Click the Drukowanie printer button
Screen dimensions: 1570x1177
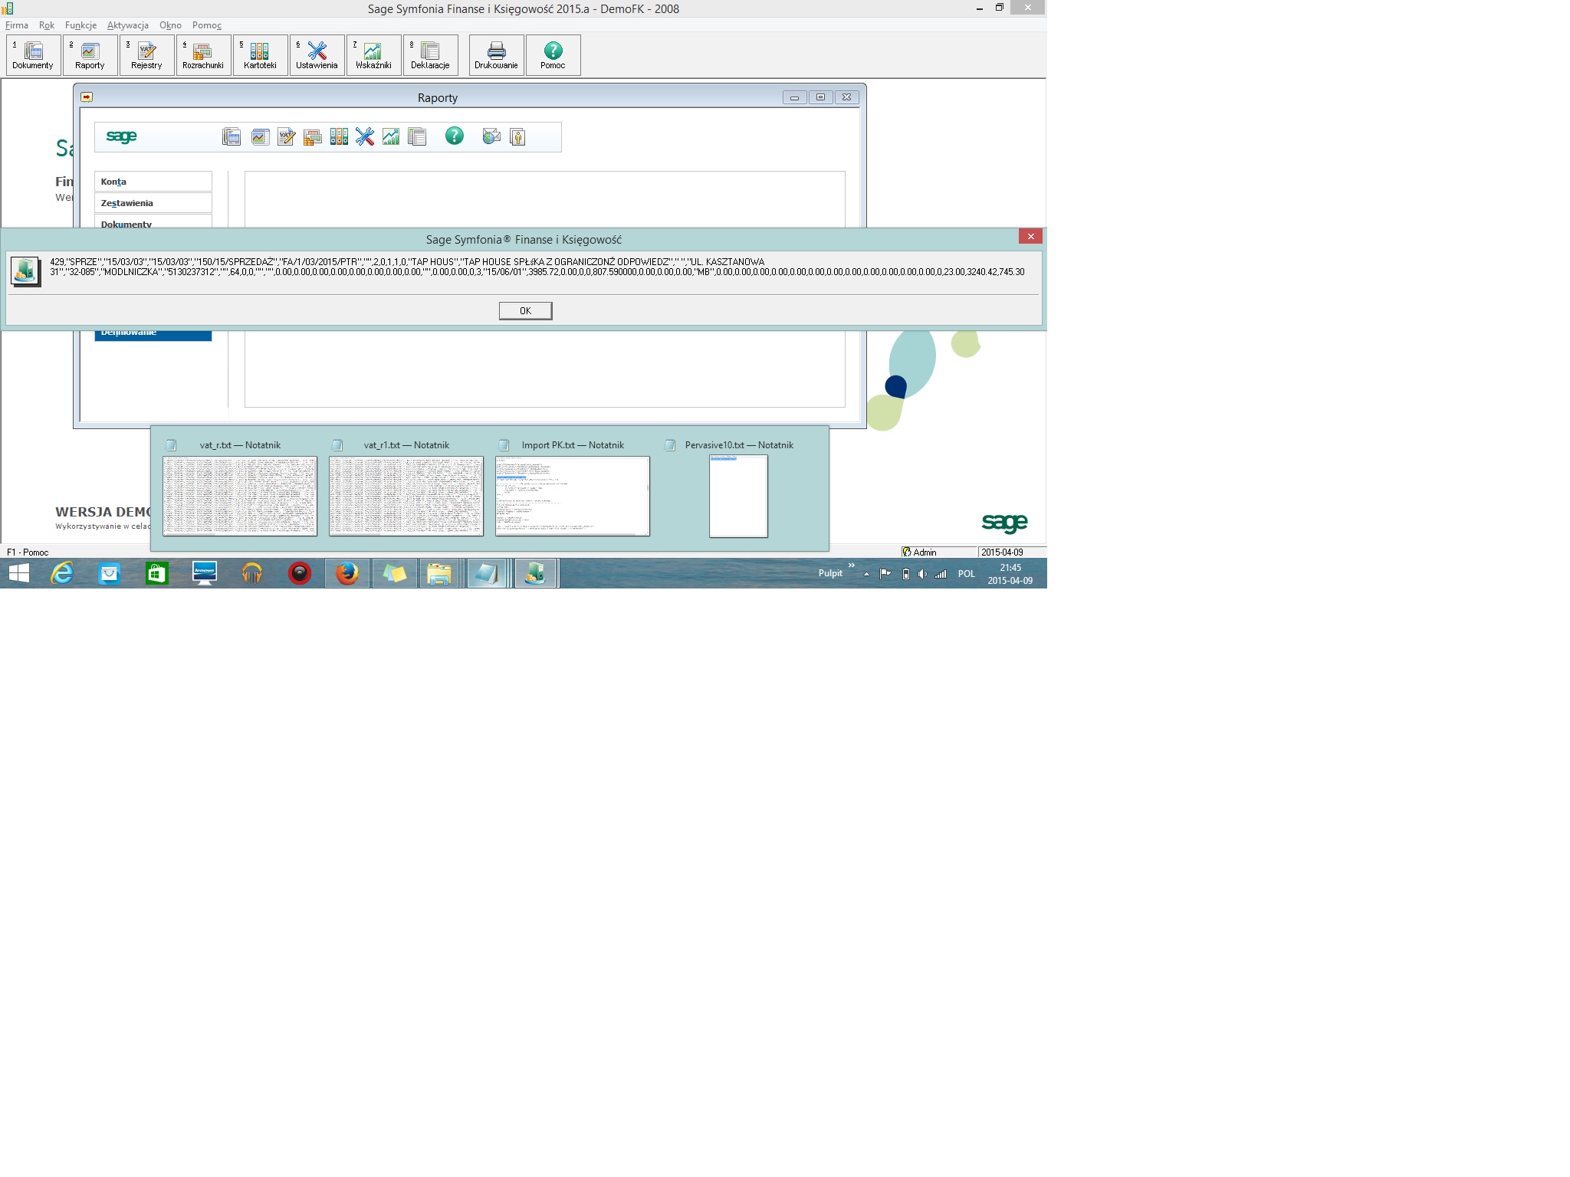(x=497, y=55)
